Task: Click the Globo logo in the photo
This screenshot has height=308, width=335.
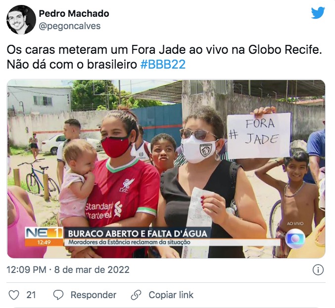Action: (295, 238)
